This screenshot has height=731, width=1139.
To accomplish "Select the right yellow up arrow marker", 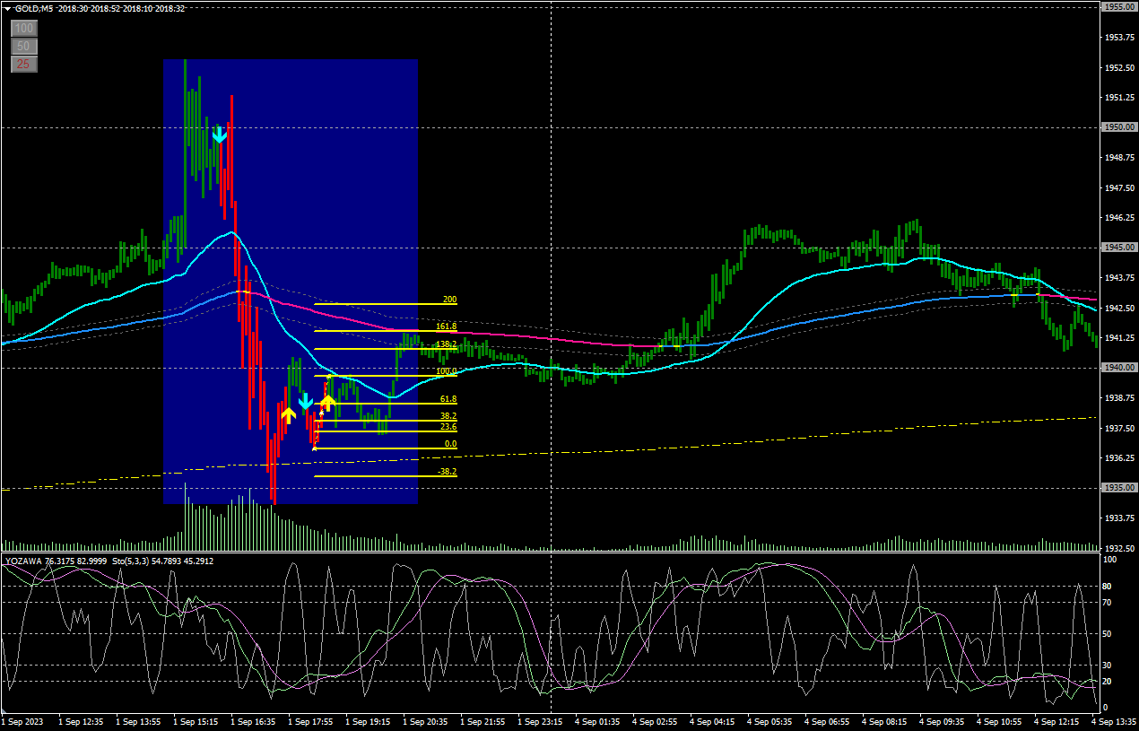I will [x=328, y=402].
